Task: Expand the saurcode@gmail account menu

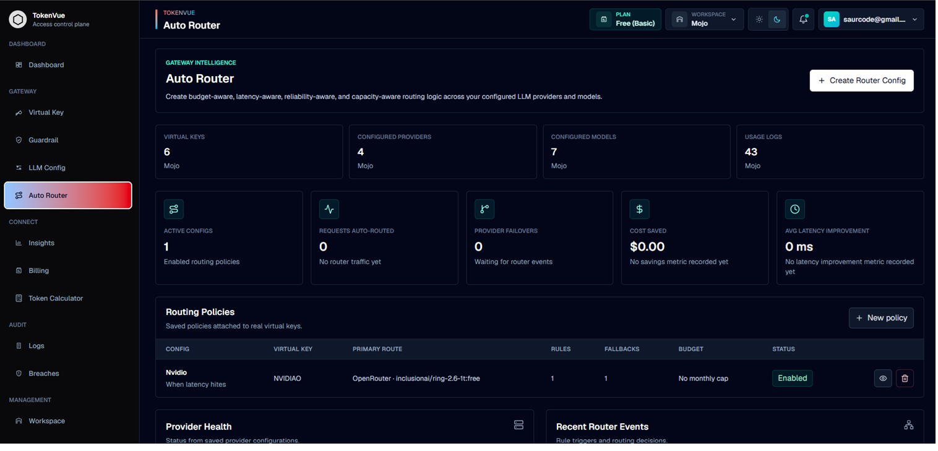Action: pyautogui.click(x=871, y=19)
